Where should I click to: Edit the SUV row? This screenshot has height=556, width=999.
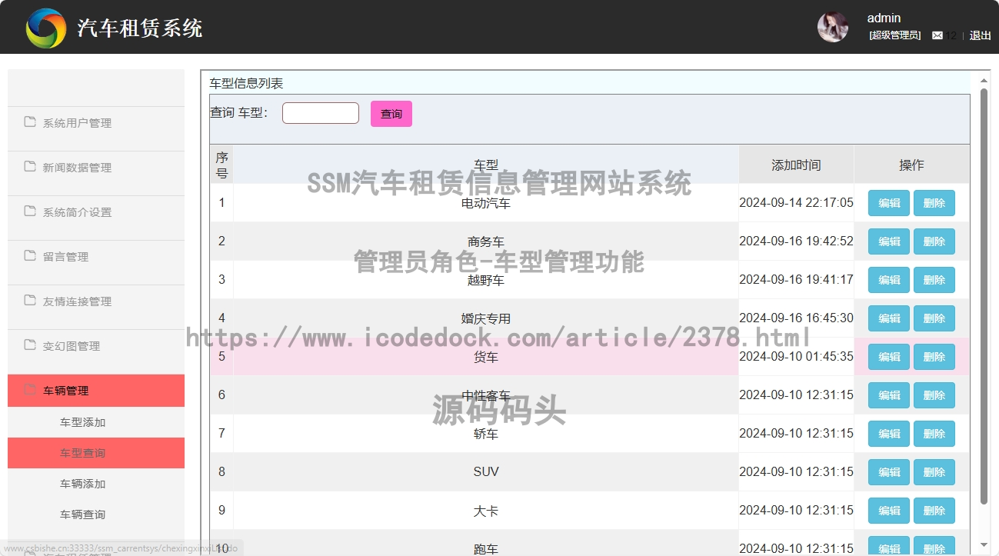pyautogui.click(x=889, y=472)
